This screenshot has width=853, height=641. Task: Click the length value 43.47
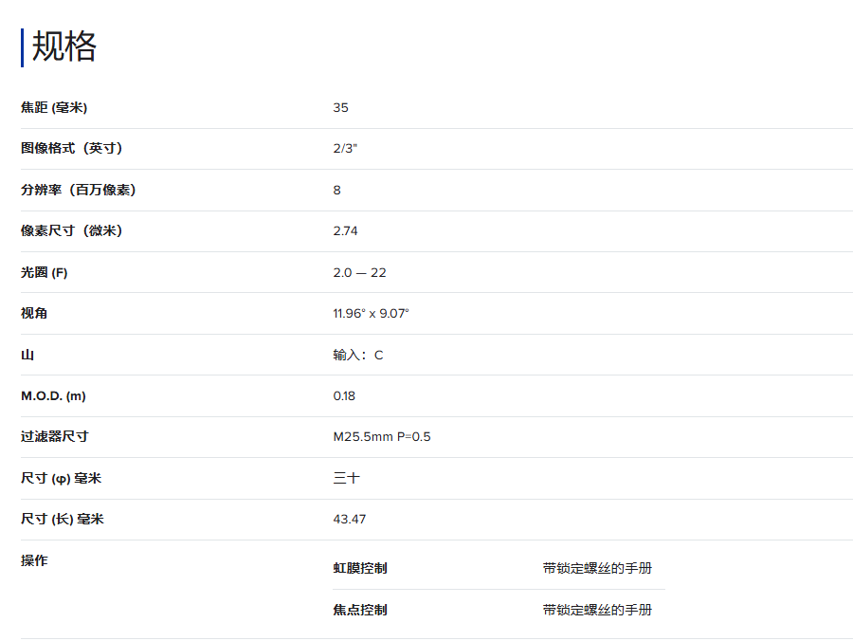349,520
